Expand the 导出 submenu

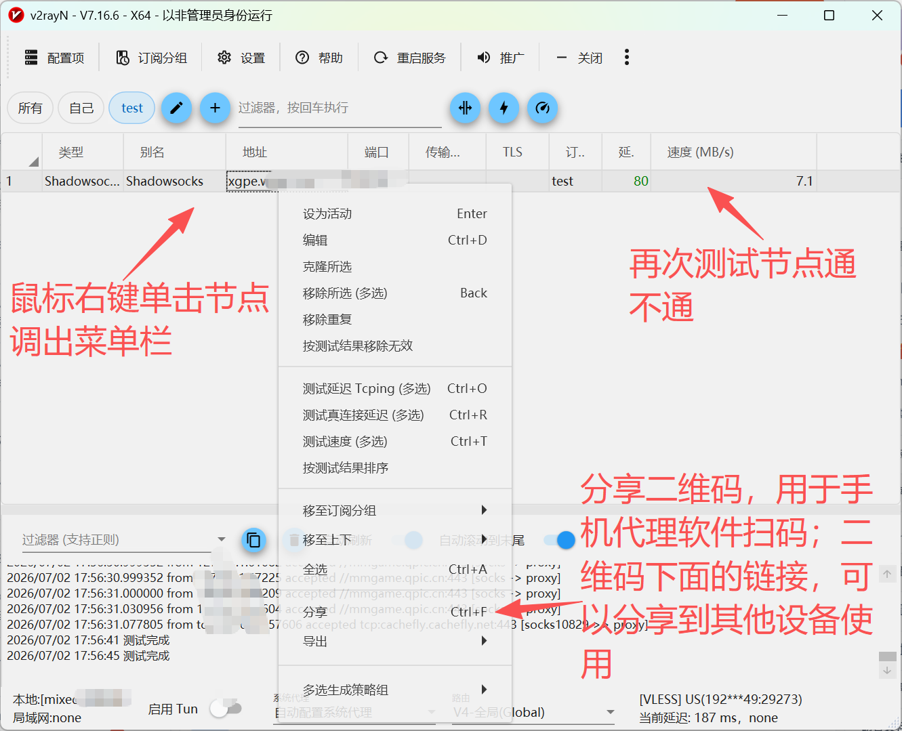tap(394, 641)
